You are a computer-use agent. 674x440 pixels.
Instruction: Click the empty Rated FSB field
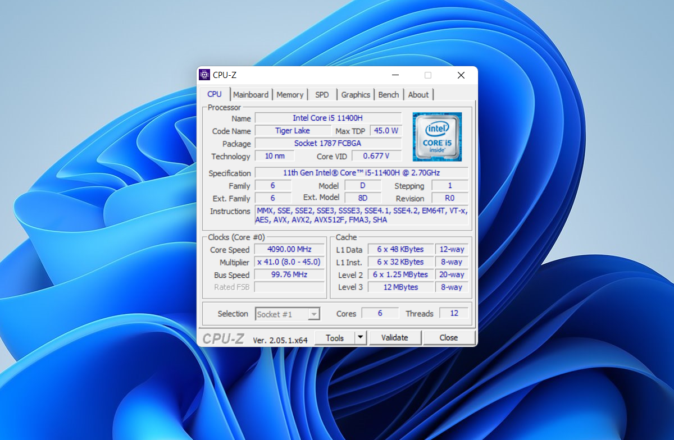[x=289, y=287]
